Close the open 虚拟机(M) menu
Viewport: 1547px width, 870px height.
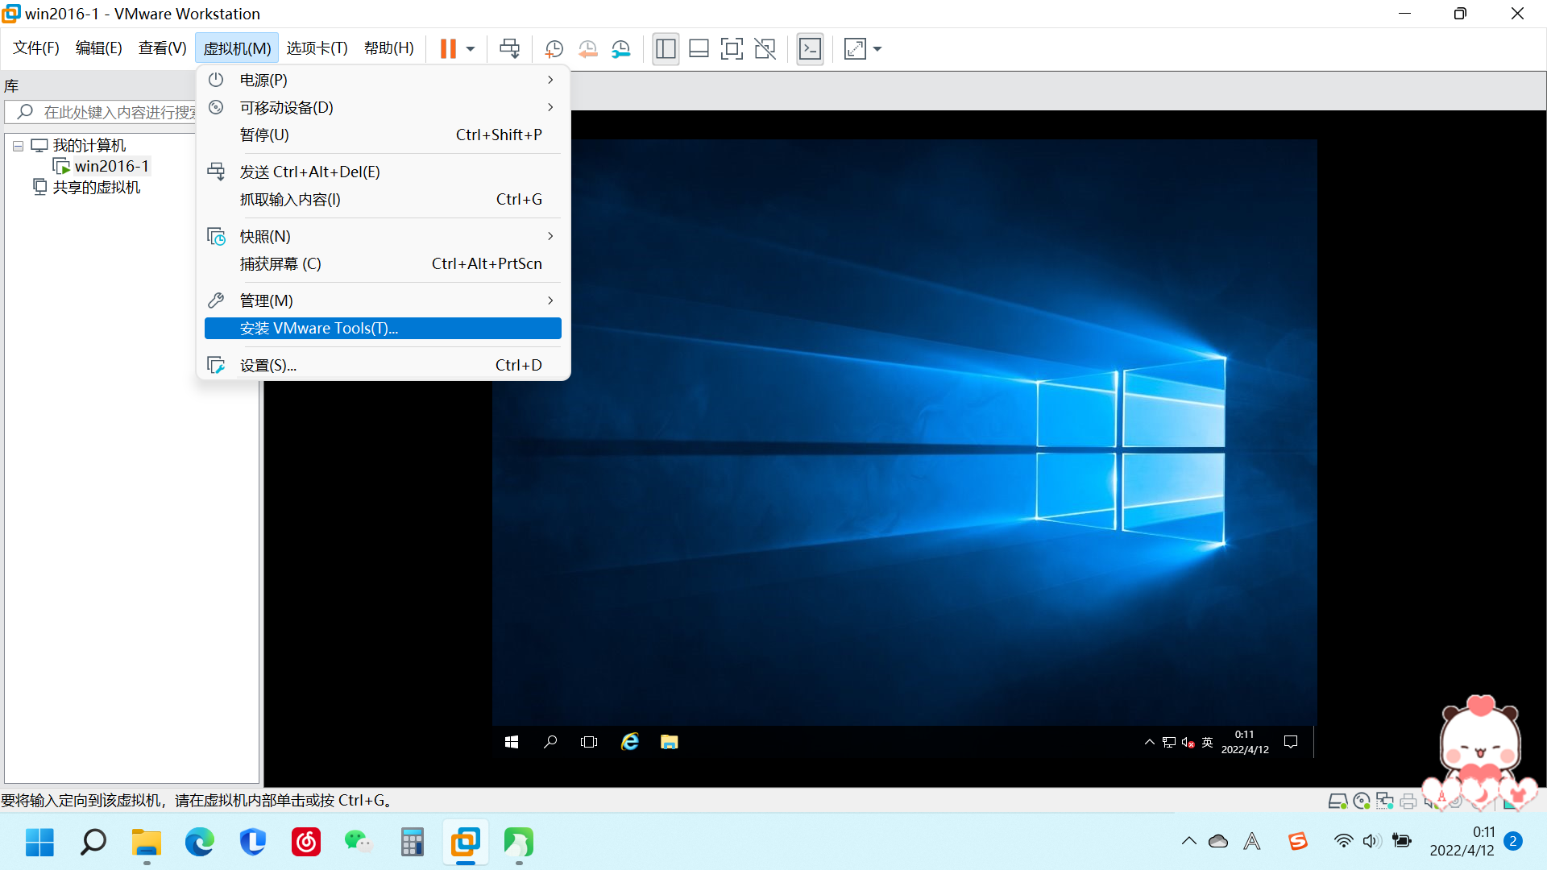[237, 48]
